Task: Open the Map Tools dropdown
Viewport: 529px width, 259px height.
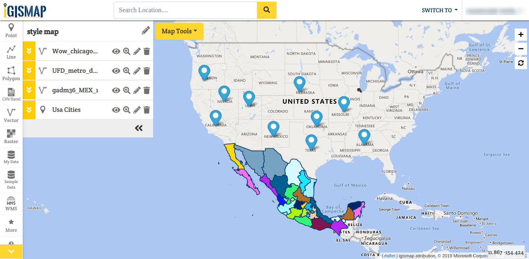Action: click(179, 31)
